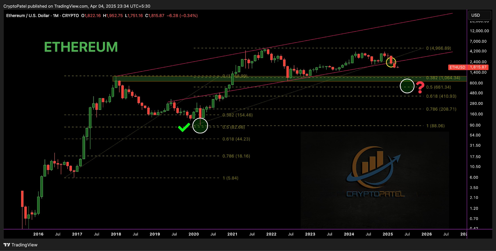Click the Ethereum / U.S. Dollar symbol title
The image size is (496, 251).
coord(28,16)
